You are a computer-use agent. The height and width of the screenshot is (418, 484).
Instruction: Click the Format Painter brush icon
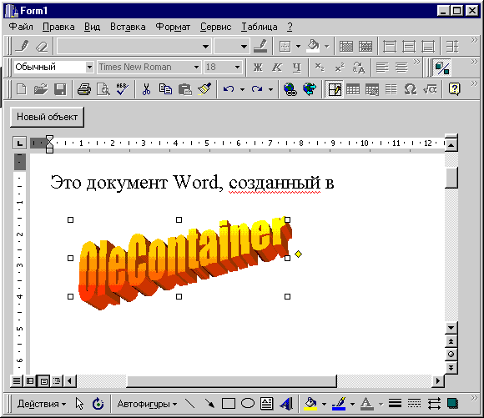pos(204,89)
